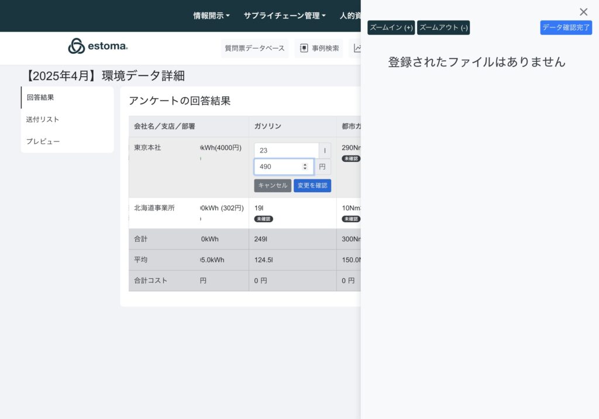This screenshot has height=419, width=599.
Task: Open 事例検索 via its book icon
Action: tap(304, 49)
